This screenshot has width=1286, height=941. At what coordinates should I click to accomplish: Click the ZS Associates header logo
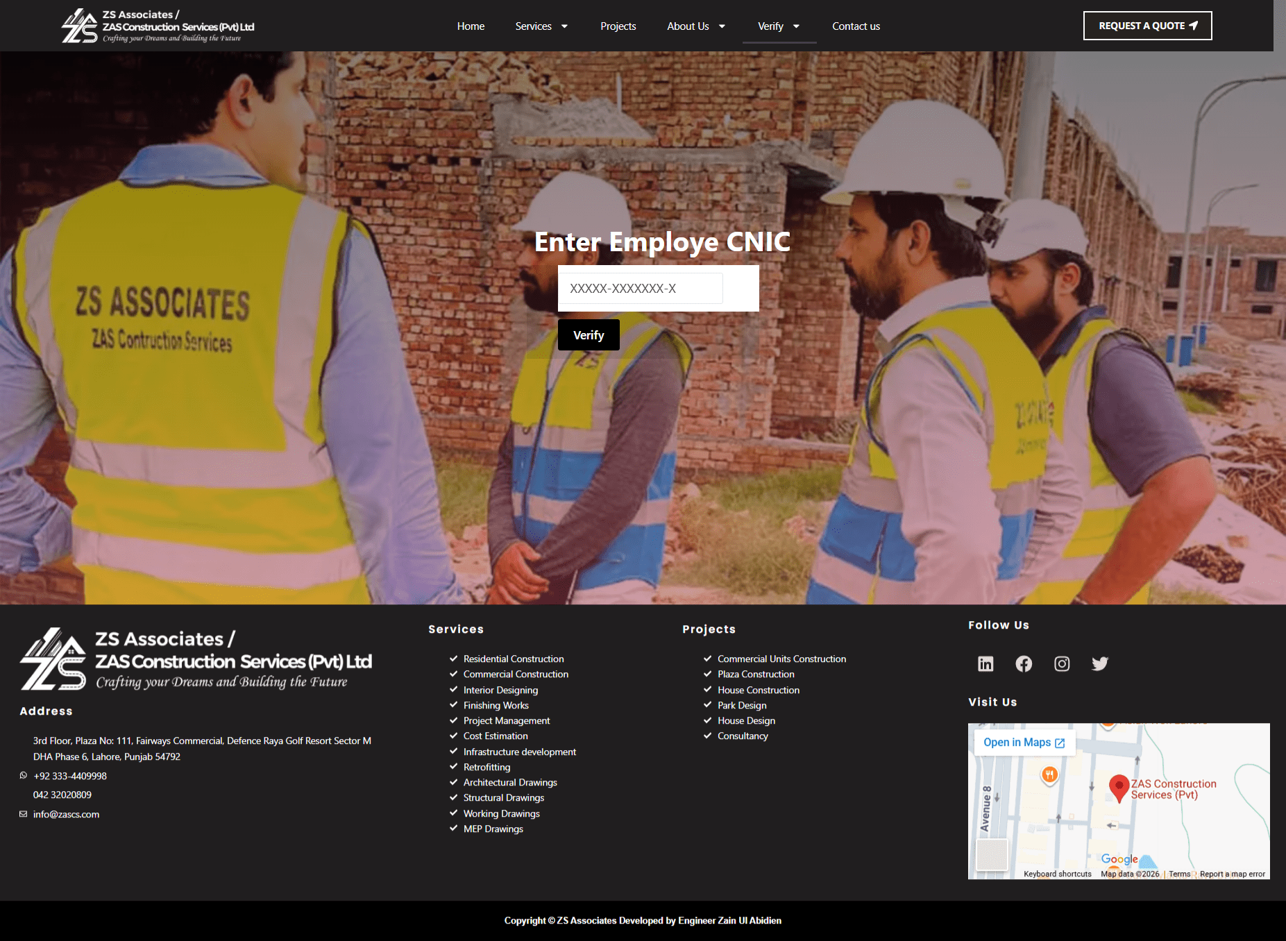[158, 26]
